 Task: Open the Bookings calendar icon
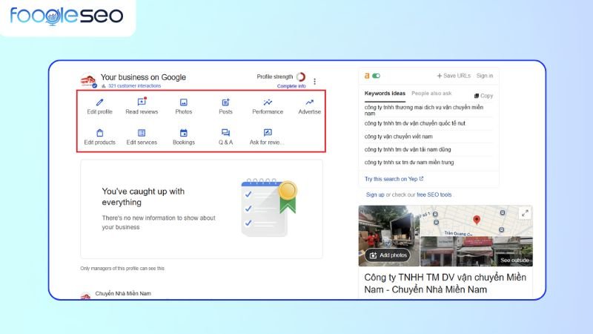pyautogui.click(x=184, y=133)
